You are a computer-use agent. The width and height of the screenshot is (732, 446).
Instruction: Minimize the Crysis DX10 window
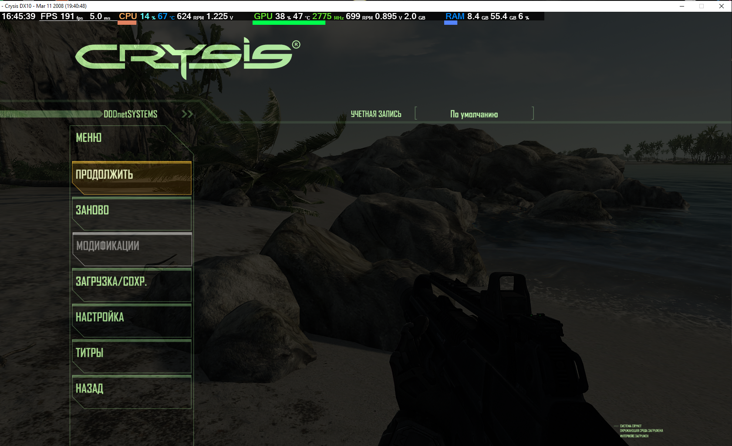pyautogui.click(x=682, y=6)
